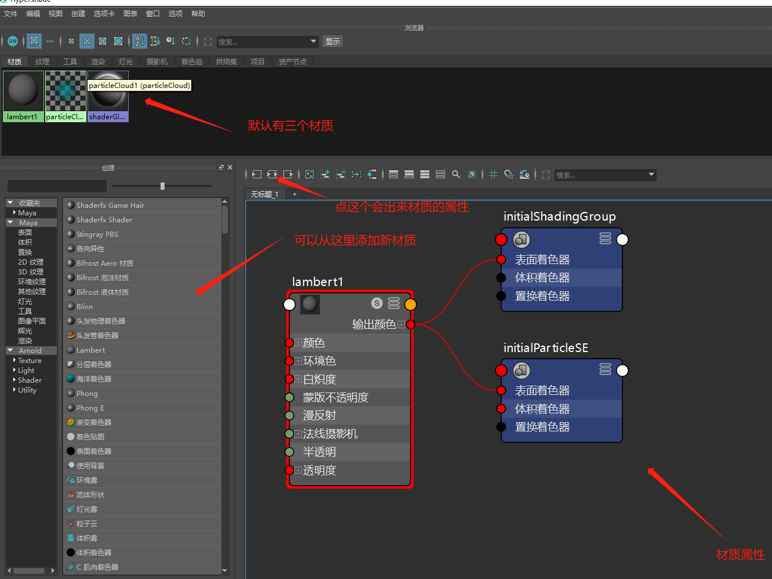772x579 pixels.
Task: Expand the 环境色 attribute on lambert1
Action: click(x=298, y=361)
